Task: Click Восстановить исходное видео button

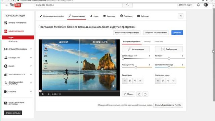Action: point(127,33)
